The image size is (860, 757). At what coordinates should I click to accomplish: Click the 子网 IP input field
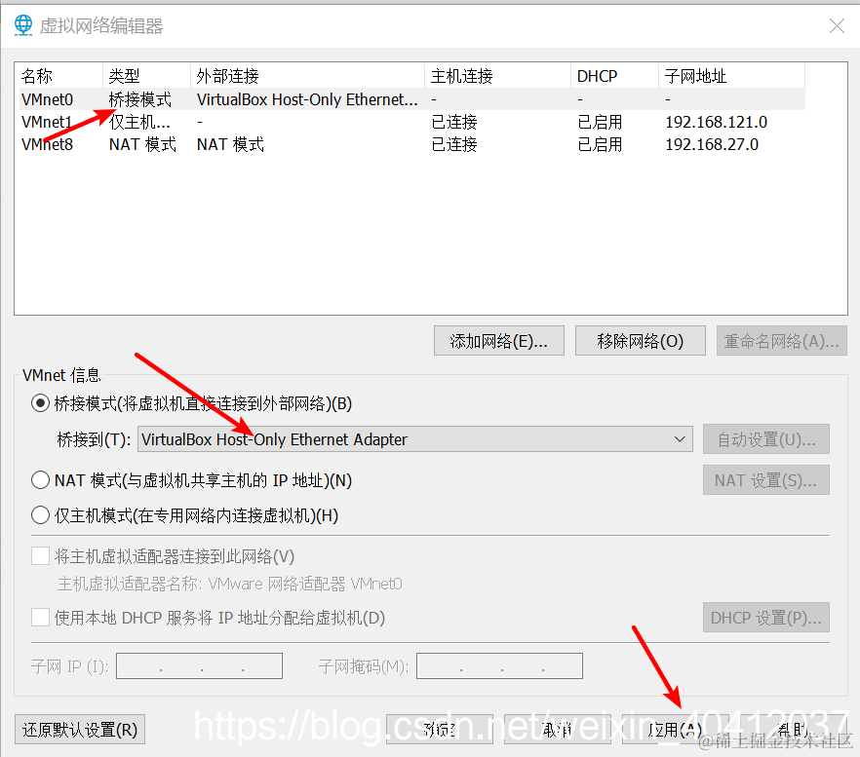tap(199, 666)
